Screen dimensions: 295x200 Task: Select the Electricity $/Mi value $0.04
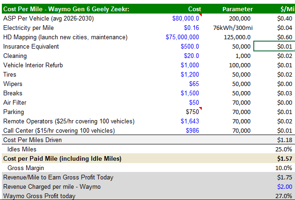coord(285,28)
